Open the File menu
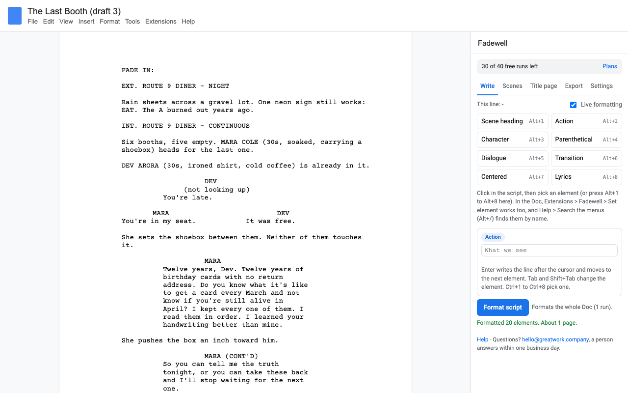 click(x=32, y=22)
